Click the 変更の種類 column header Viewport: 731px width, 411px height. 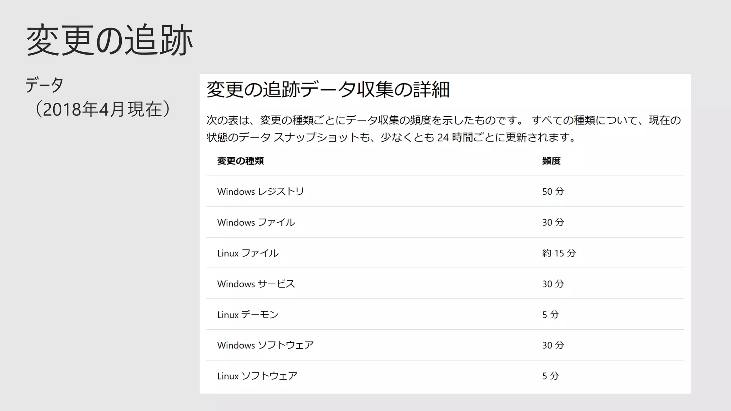point(240,161)
